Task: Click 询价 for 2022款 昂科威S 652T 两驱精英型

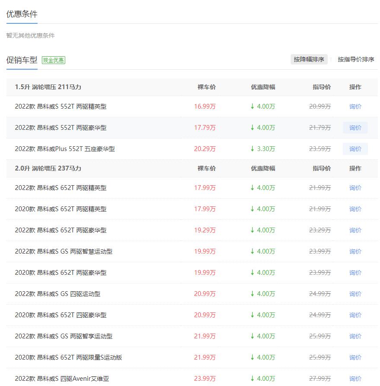Action: [x=355, y=188]
